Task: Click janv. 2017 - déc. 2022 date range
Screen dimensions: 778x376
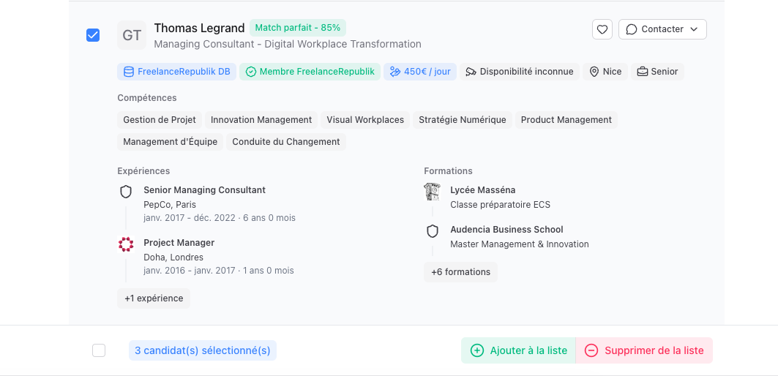Action: tap(190, 218)
